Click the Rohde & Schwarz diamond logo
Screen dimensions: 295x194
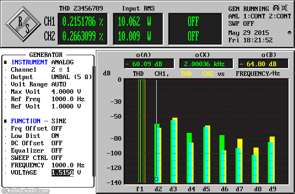[23, 24]
